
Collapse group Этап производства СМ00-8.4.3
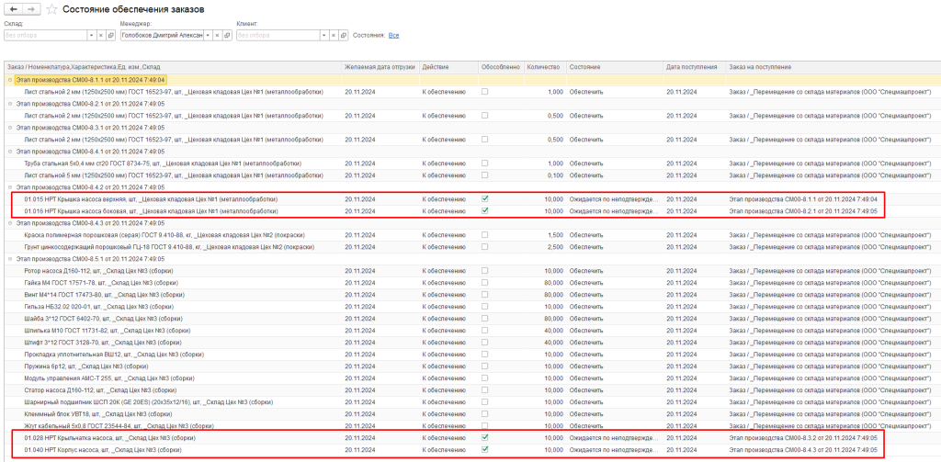[9, 223]
